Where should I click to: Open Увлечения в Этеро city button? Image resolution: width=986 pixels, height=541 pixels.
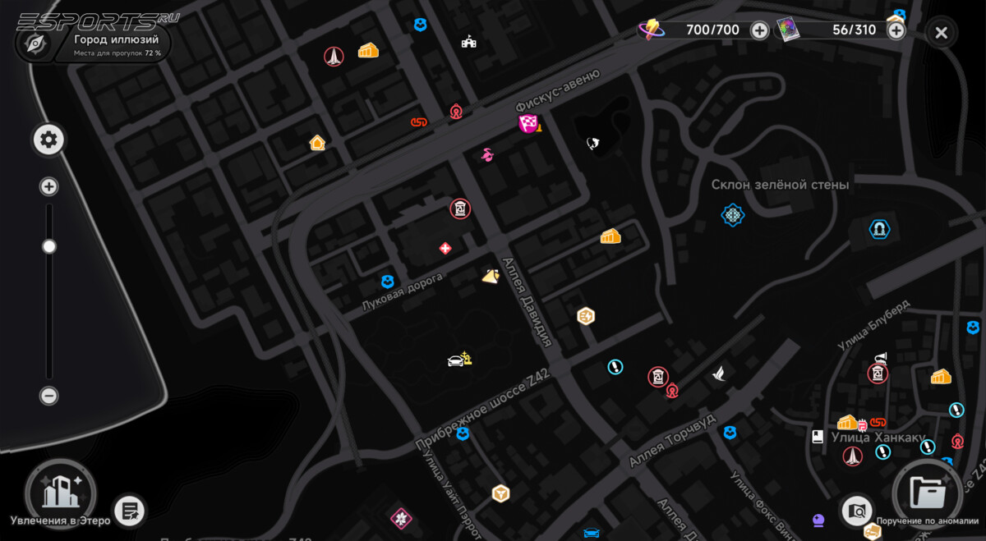point(59,493)
